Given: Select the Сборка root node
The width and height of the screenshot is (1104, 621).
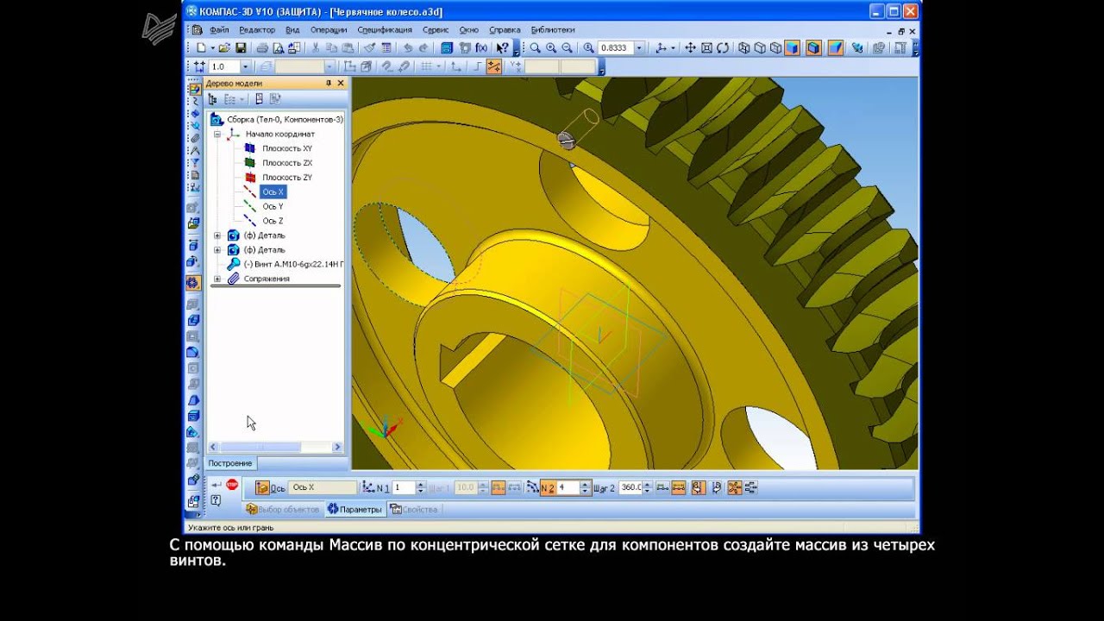Looking at the screenshot, I should [x=285, y=119].
